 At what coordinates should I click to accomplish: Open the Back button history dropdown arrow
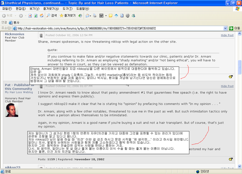pos(15,16)
